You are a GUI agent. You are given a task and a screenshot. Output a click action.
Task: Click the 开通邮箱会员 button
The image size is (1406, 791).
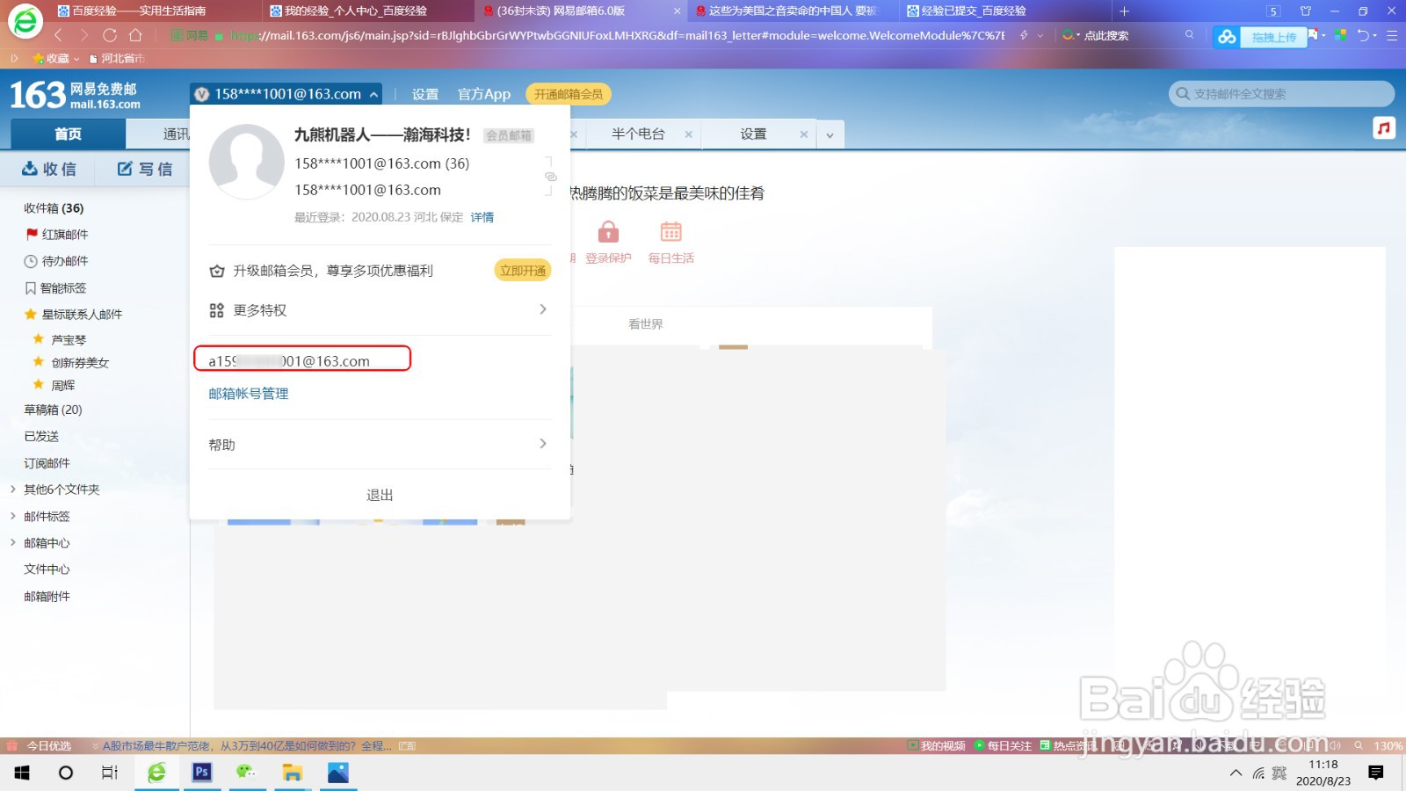[x=569, y=94]
